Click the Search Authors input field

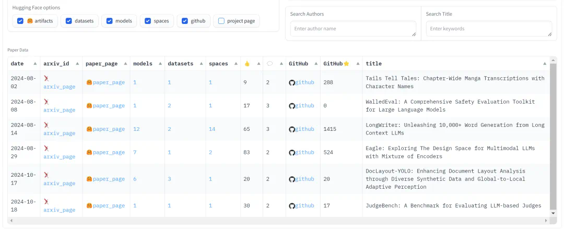click(x=353, y=29)
